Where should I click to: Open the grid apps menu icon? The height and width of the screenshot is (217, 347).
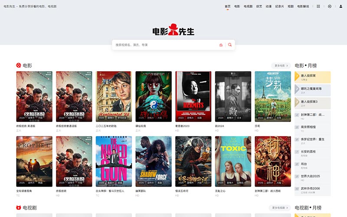318,7
